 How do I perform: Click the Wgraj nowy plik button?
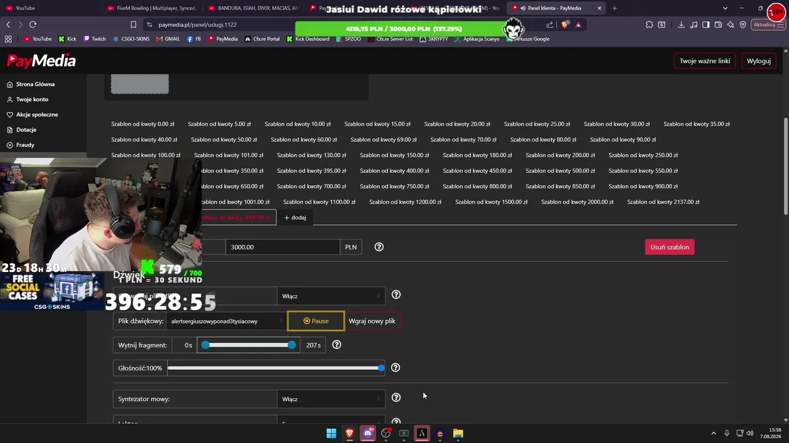pos(372,321)
